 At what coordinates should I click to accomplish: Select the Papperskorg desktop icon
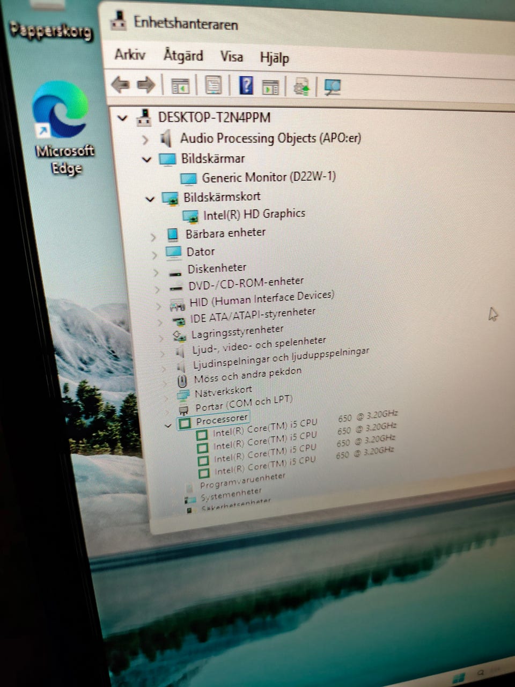[51, 20]
